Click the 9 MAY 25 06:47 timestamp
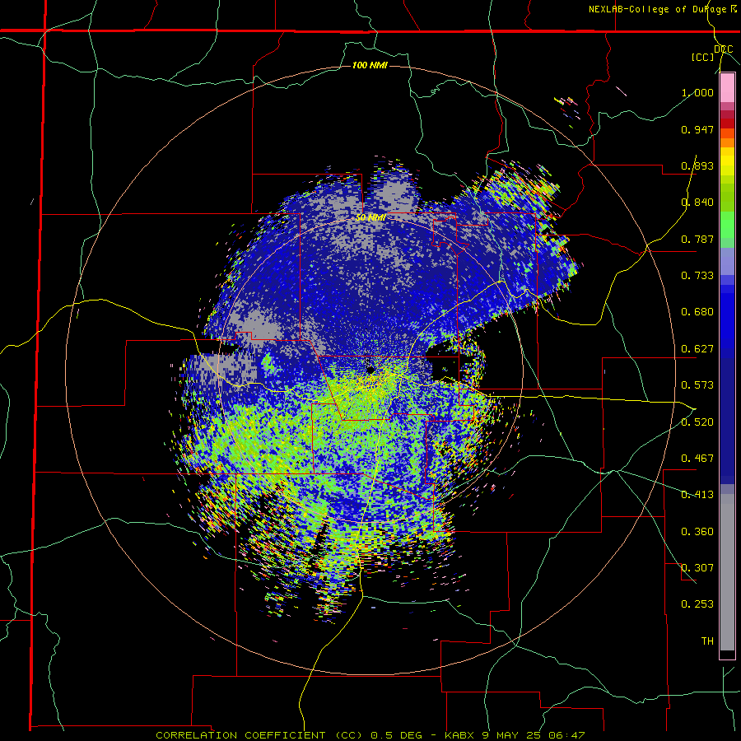This screenshot has width=741, height=741. coord(534,735)
